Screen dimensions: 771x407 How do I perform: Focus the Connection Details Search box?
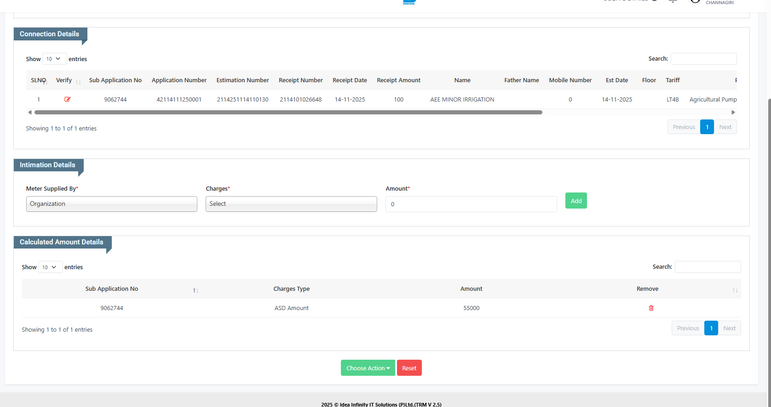[703, 59]
